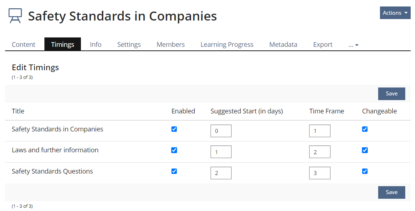Click Time Frame field for Laws and further information

coord(320,152)
